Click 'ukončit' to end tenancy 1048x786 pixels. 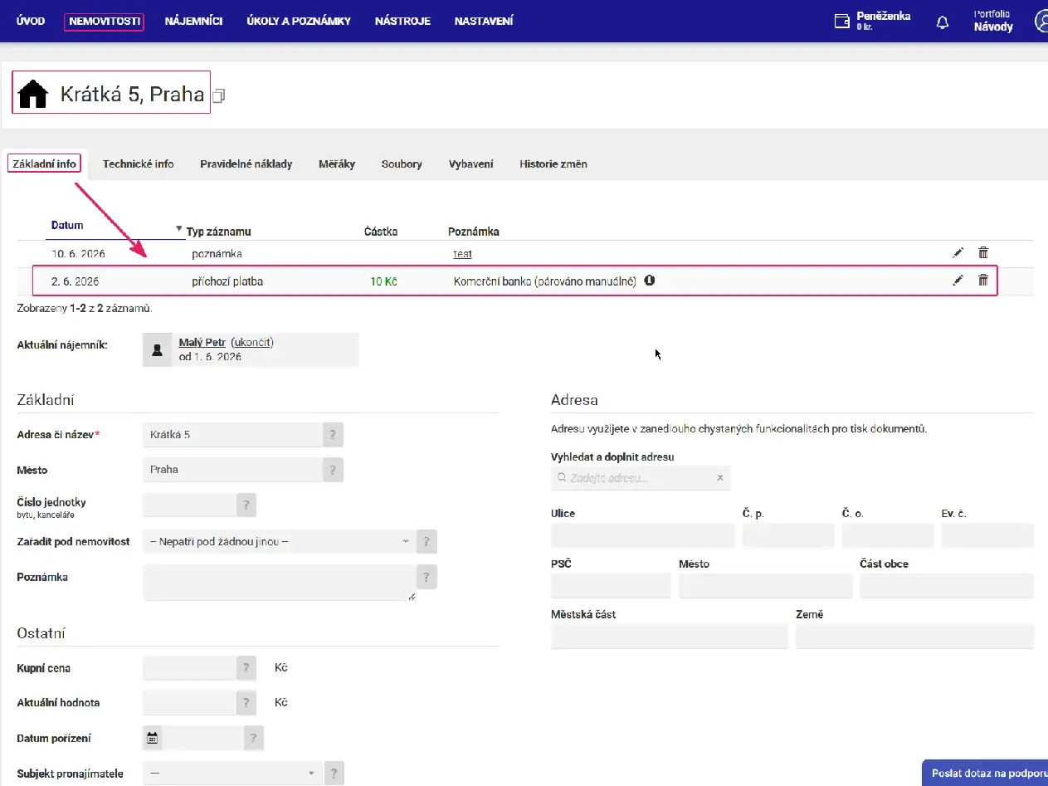coord(252,342)
